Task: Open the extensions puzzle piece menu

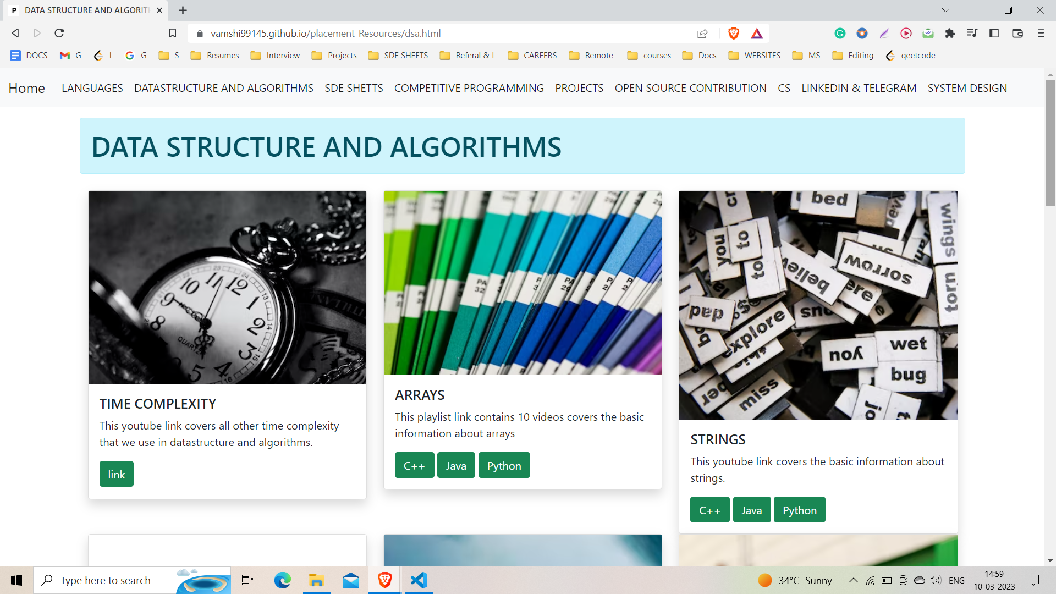Action: click(x=950, y=34)
